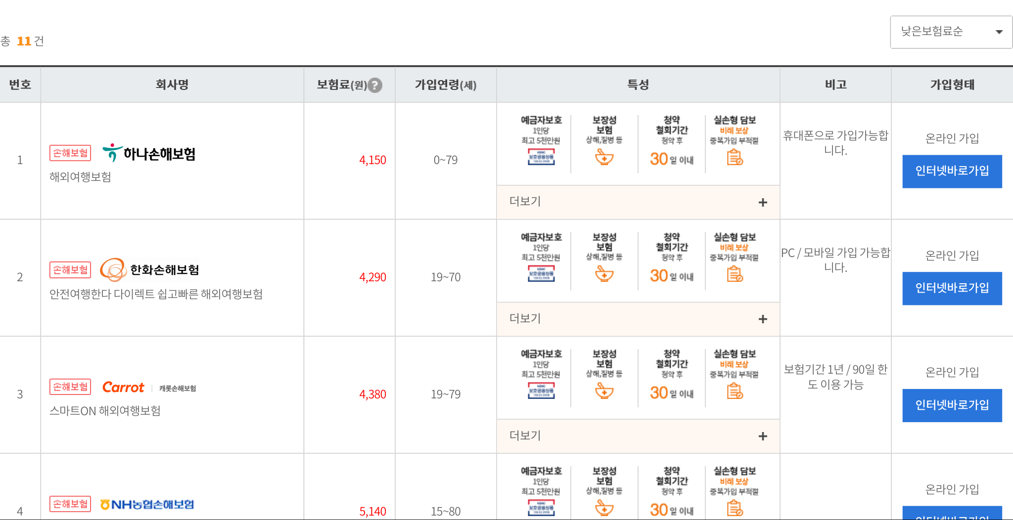The height and width of the screenshot is (520, 1013).
Task: Click the 해외여행보험 product name
Action: coord(80,177)
